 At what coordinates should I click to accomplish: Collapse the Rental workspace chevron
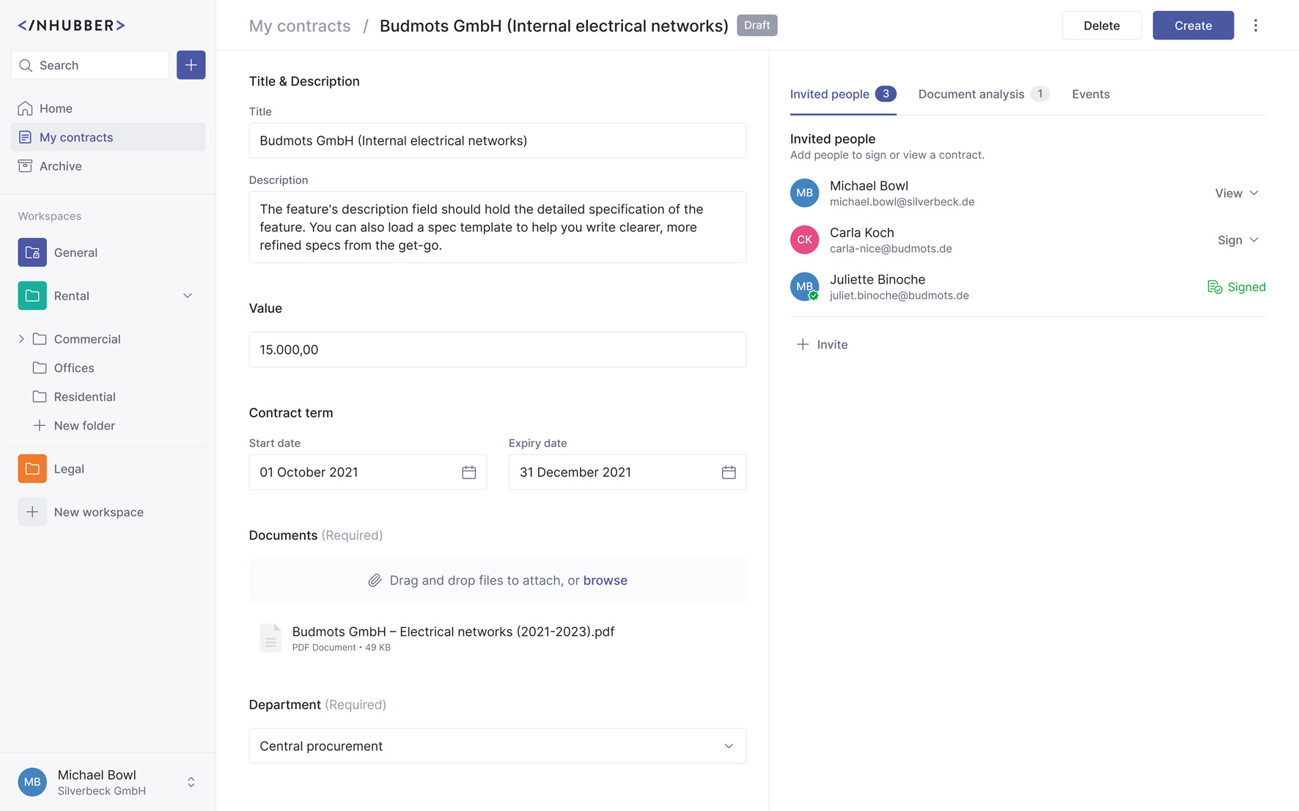tap(188, 296)
